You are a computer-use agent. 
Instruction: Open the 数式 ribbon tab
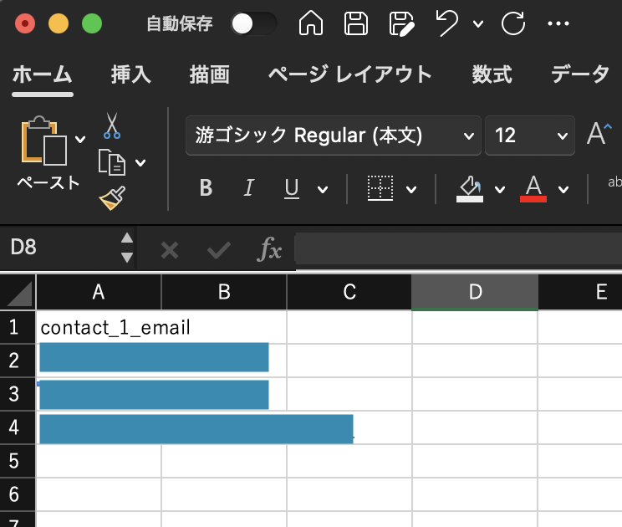[x=492, y=74]
